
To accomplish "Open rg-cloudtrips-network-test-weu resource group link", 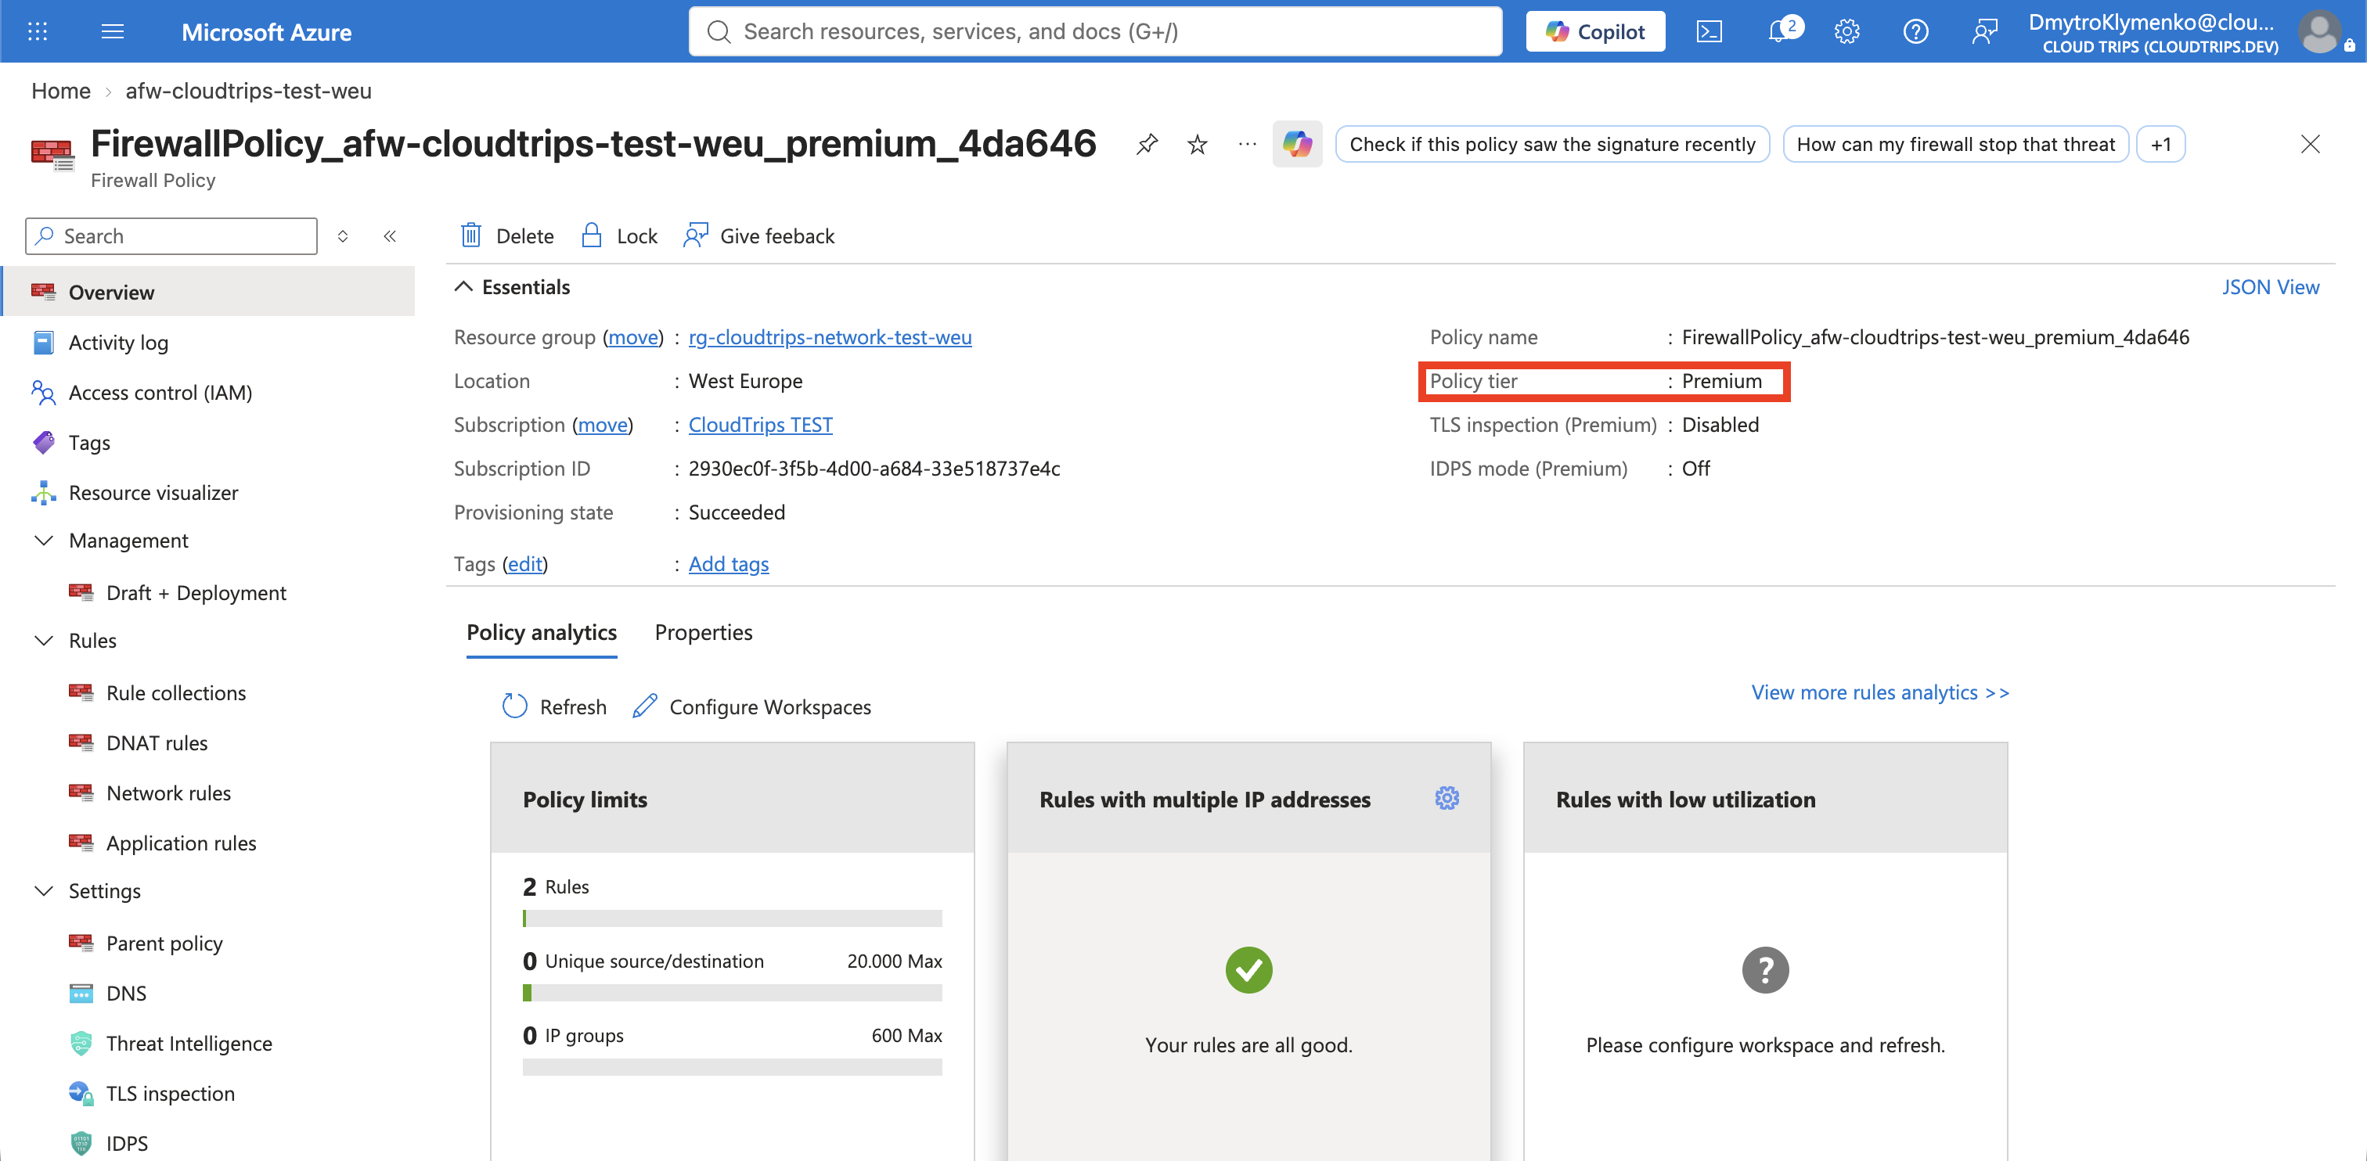I will (830, 337).
